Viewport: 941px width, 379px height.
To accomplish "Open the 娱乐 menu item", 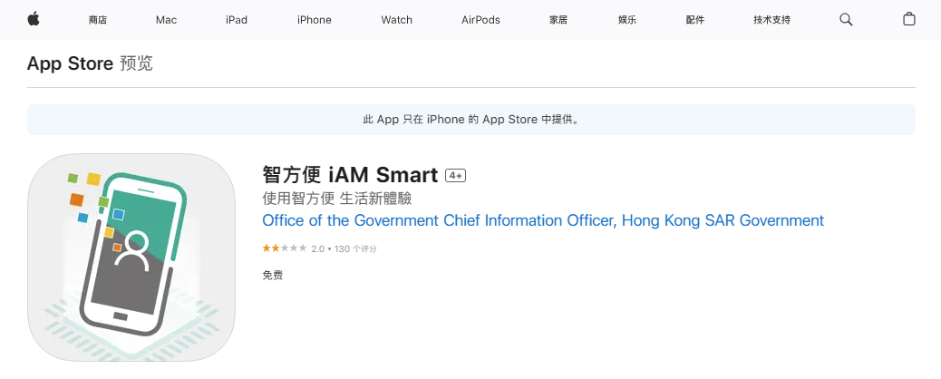I will click(x=627, y=20).
